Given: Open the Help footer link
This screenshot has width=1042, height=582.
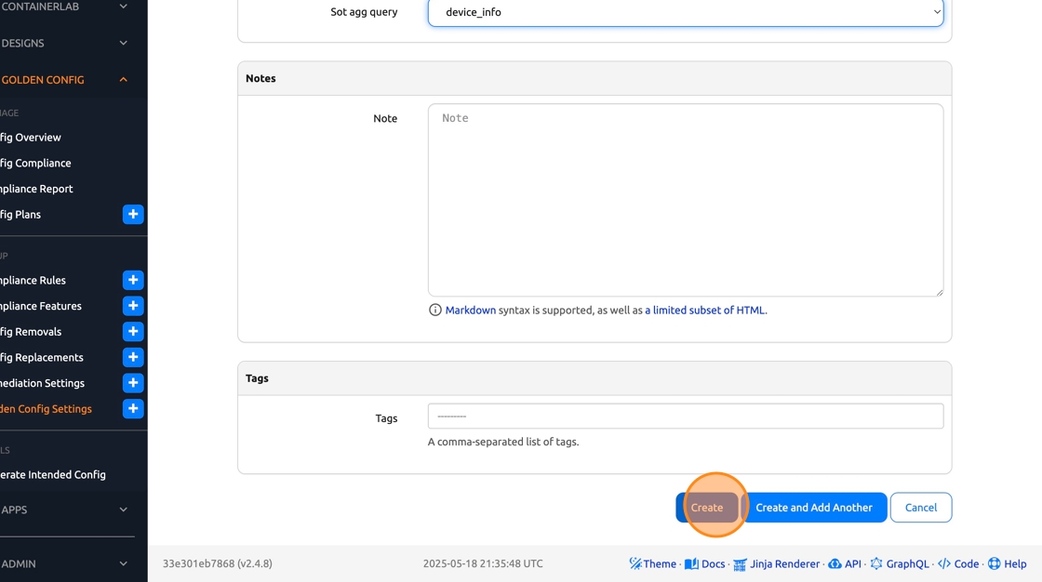Looking at the screenshot, I should tap(1008, 563).
